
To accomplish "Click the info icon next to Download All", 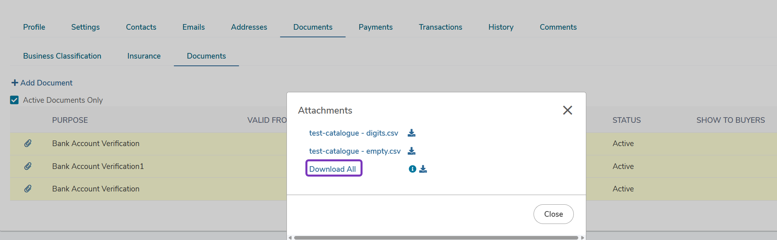I will point(412,169).
